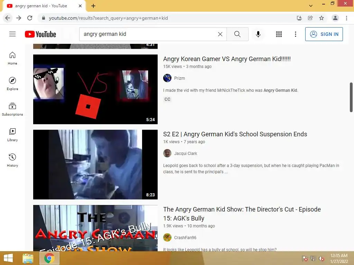The width and height of the screenshot is (354, 265).
Task: Start voice search with the microphone
Action: [x=258, y=34]
